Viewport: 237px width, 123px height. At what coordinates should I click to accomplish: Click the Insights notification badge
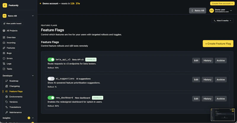pos(29,118)
